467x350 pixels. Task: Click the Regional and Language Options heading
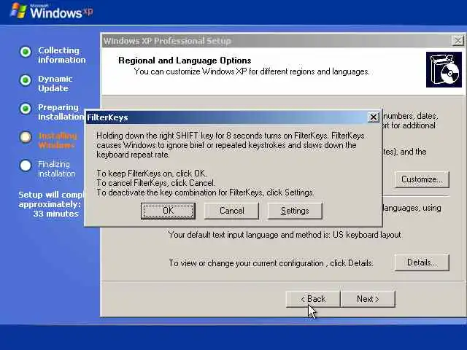[185, 61]
